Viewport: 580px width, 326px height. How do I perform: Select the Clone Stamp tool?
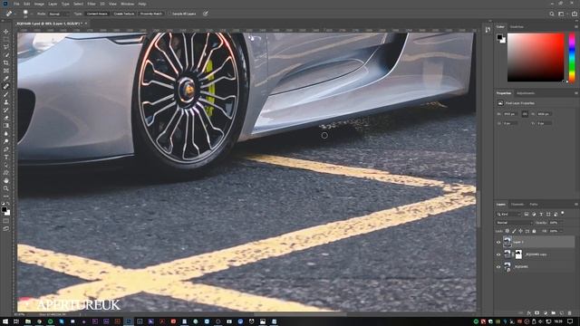coord(6,102)
